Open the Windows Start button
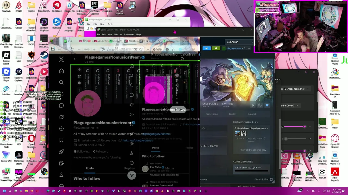Screen dimensions: 348x195 pos(4,191)
